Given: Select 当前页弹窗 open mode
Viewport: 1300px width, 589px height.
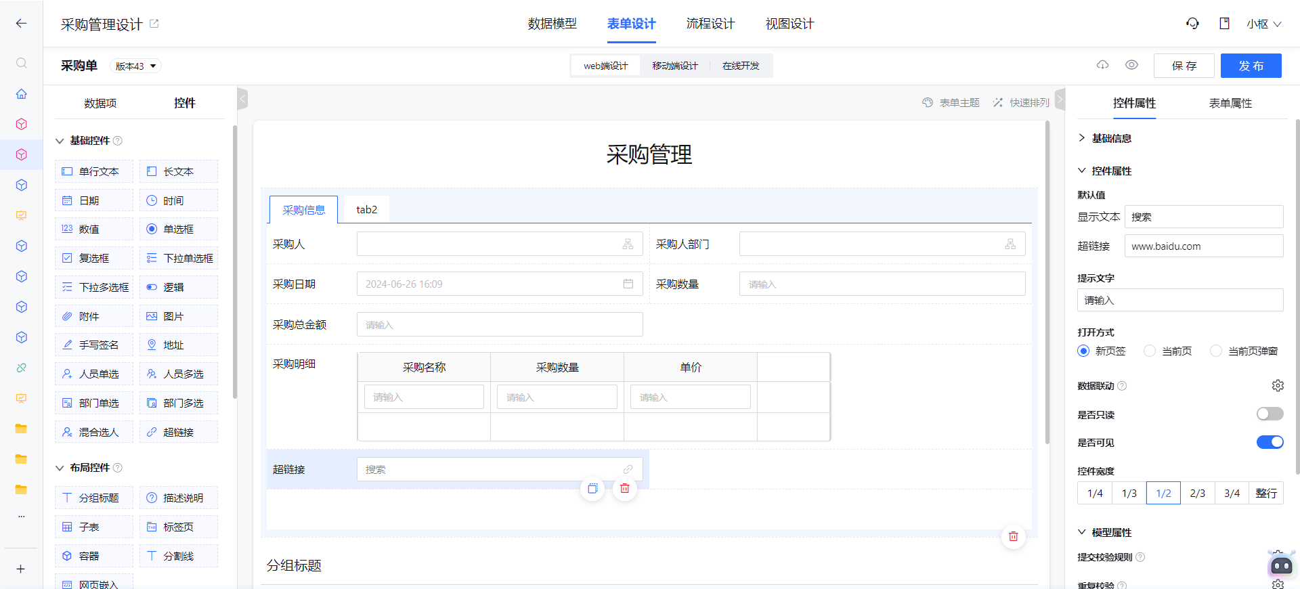Looking at the screenshot, I should tap(1216, 351).
